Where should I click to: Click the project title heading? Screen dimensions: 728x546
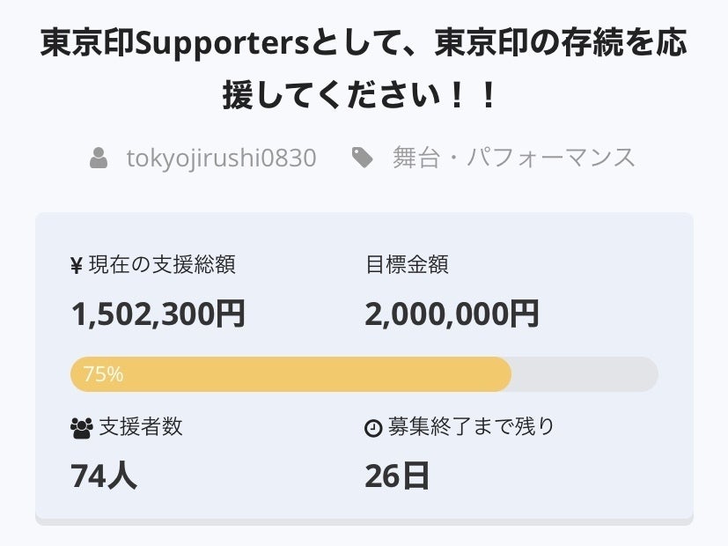pyautogui.click(x=364, y=70)
